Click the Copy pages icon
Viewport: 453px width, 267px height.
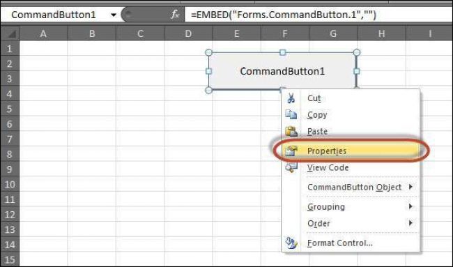(291, 115)
